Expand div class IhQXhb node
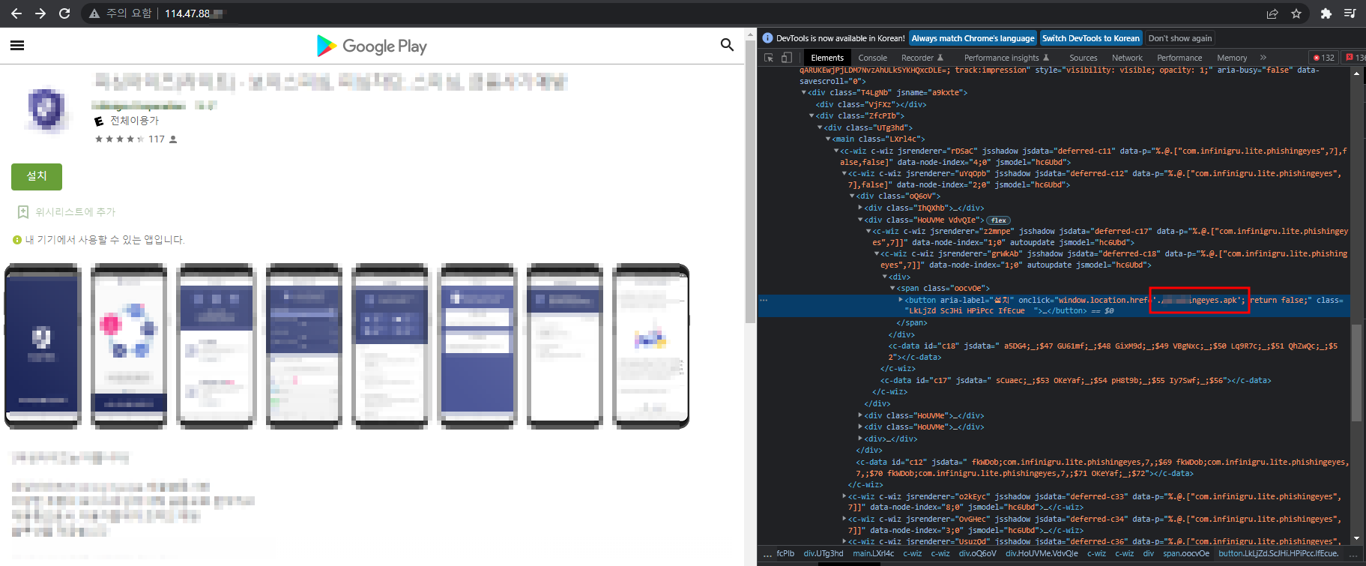This screenshot has width=1366, height=566. [860, 208]
